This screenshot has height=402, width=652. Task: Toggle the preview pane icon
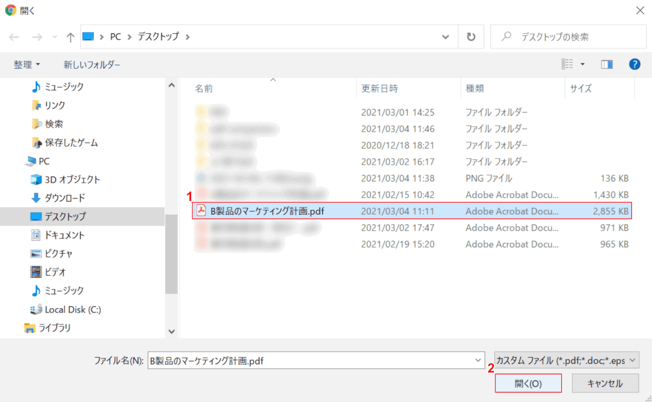tap(607, 64)
